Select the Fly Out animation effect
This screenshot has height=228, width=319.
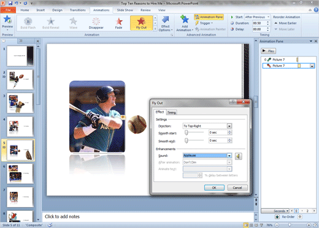point(141,23)
